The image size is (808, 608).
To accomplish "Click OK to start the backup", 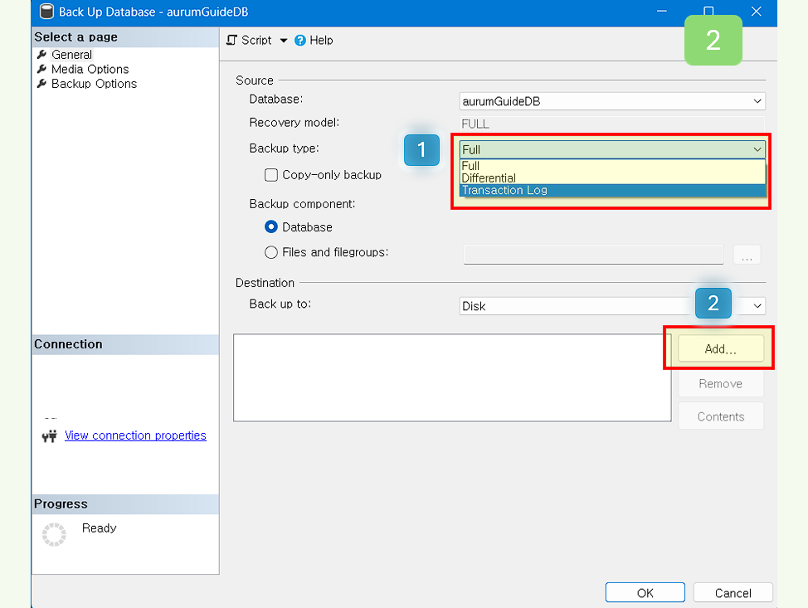I will point(645,592).
